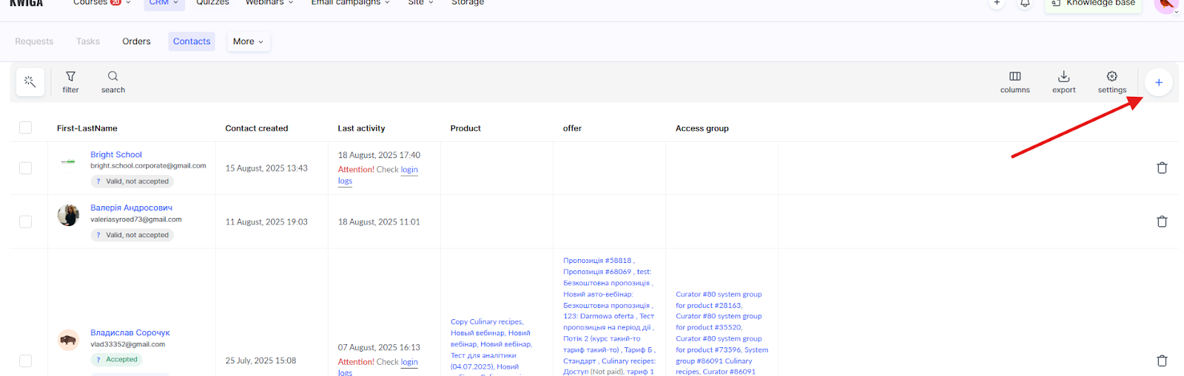Add new contact with plus button
The width and height of the screenshot is (1184, 376).
point(1158,83)
